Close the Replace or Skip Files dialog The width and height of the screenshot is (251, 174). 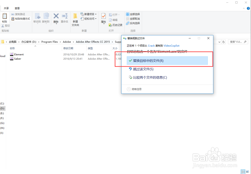pos(208,38)
